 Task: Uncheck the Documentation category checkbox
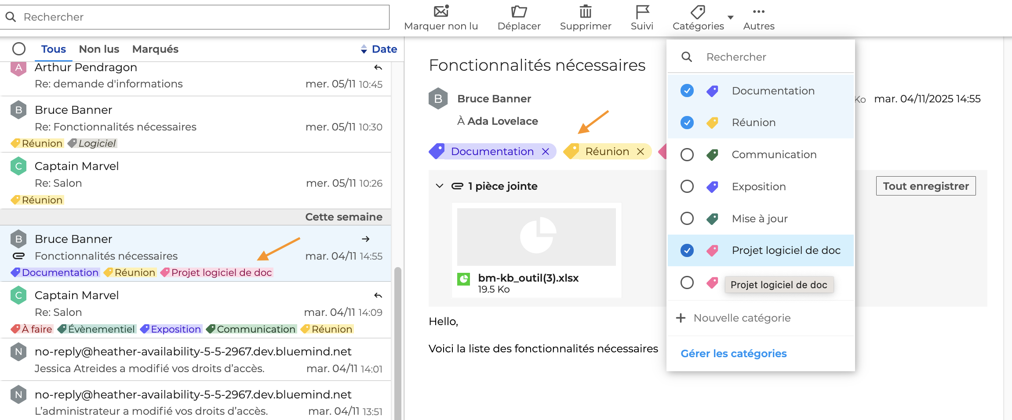(687, 91)
